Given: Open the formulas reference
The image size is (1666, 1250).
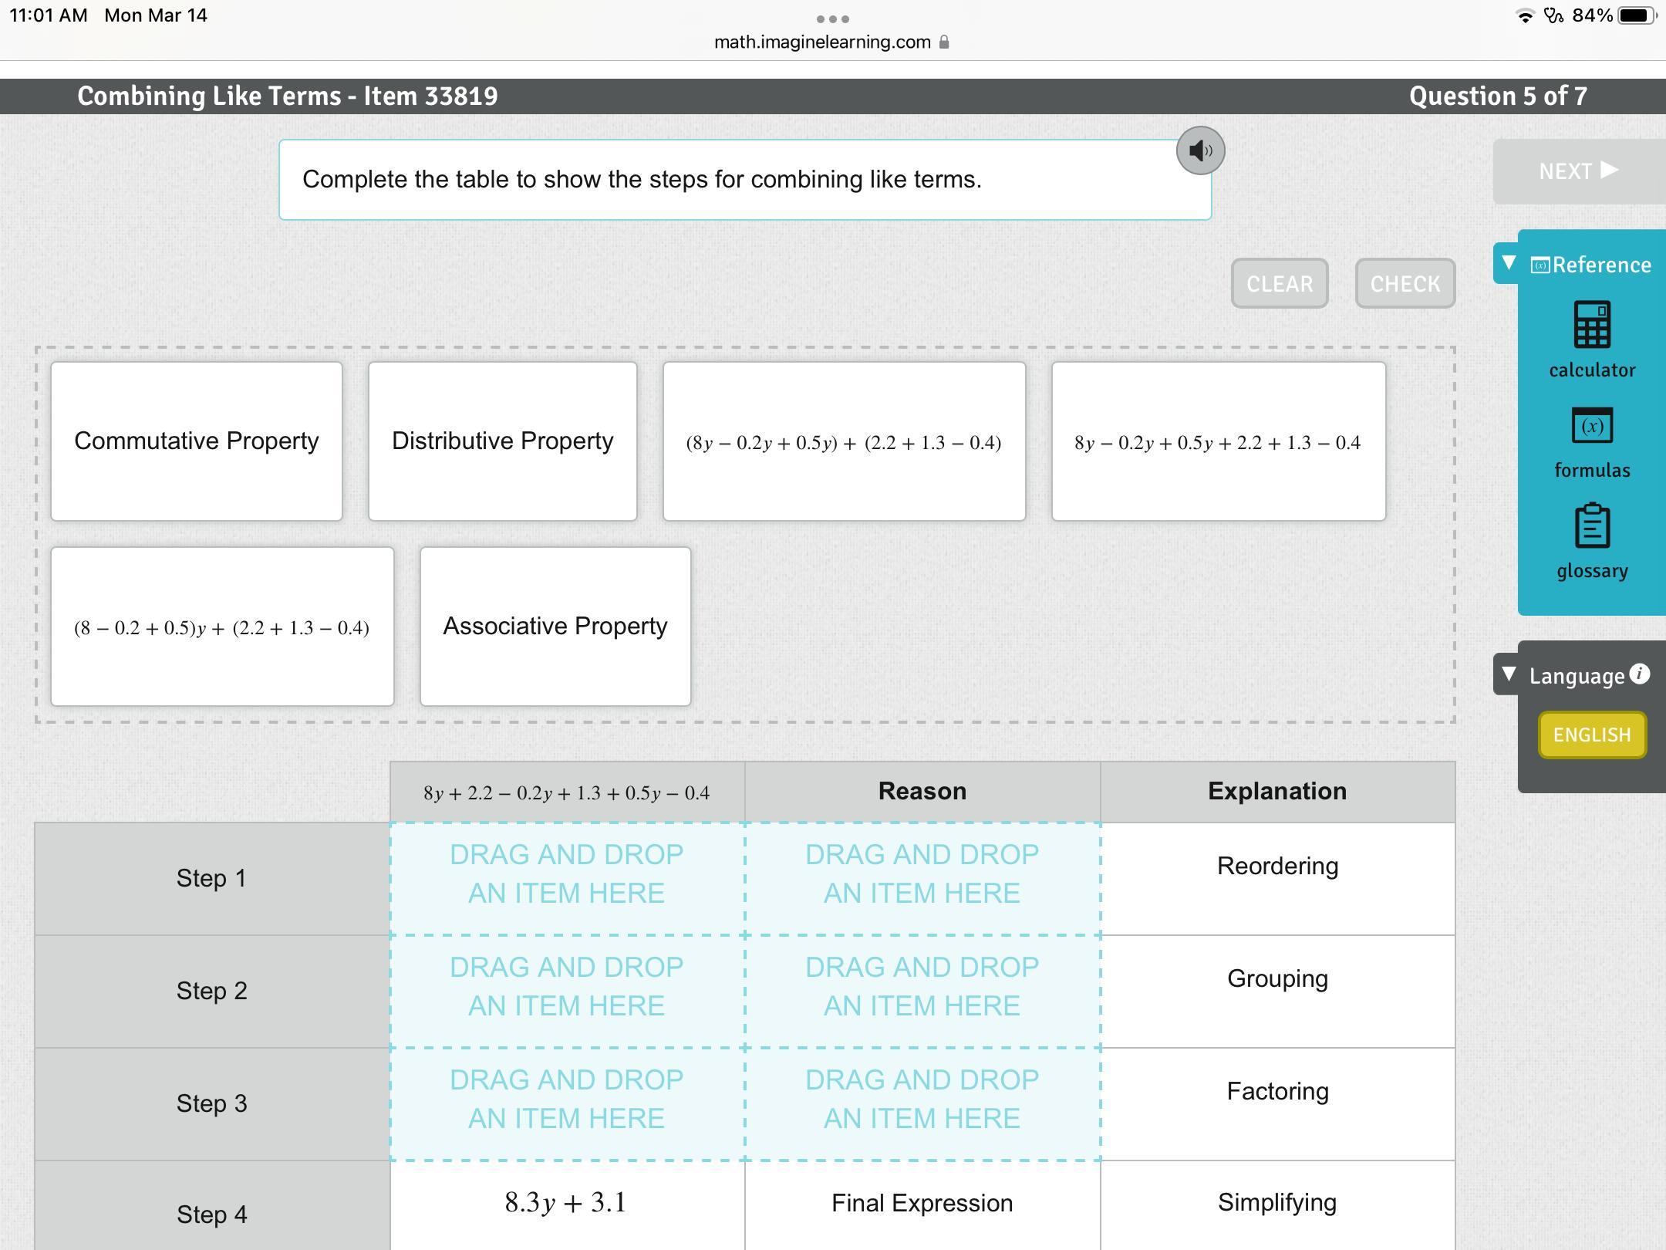Looking at the screenshot, I should pos(1591,427).
